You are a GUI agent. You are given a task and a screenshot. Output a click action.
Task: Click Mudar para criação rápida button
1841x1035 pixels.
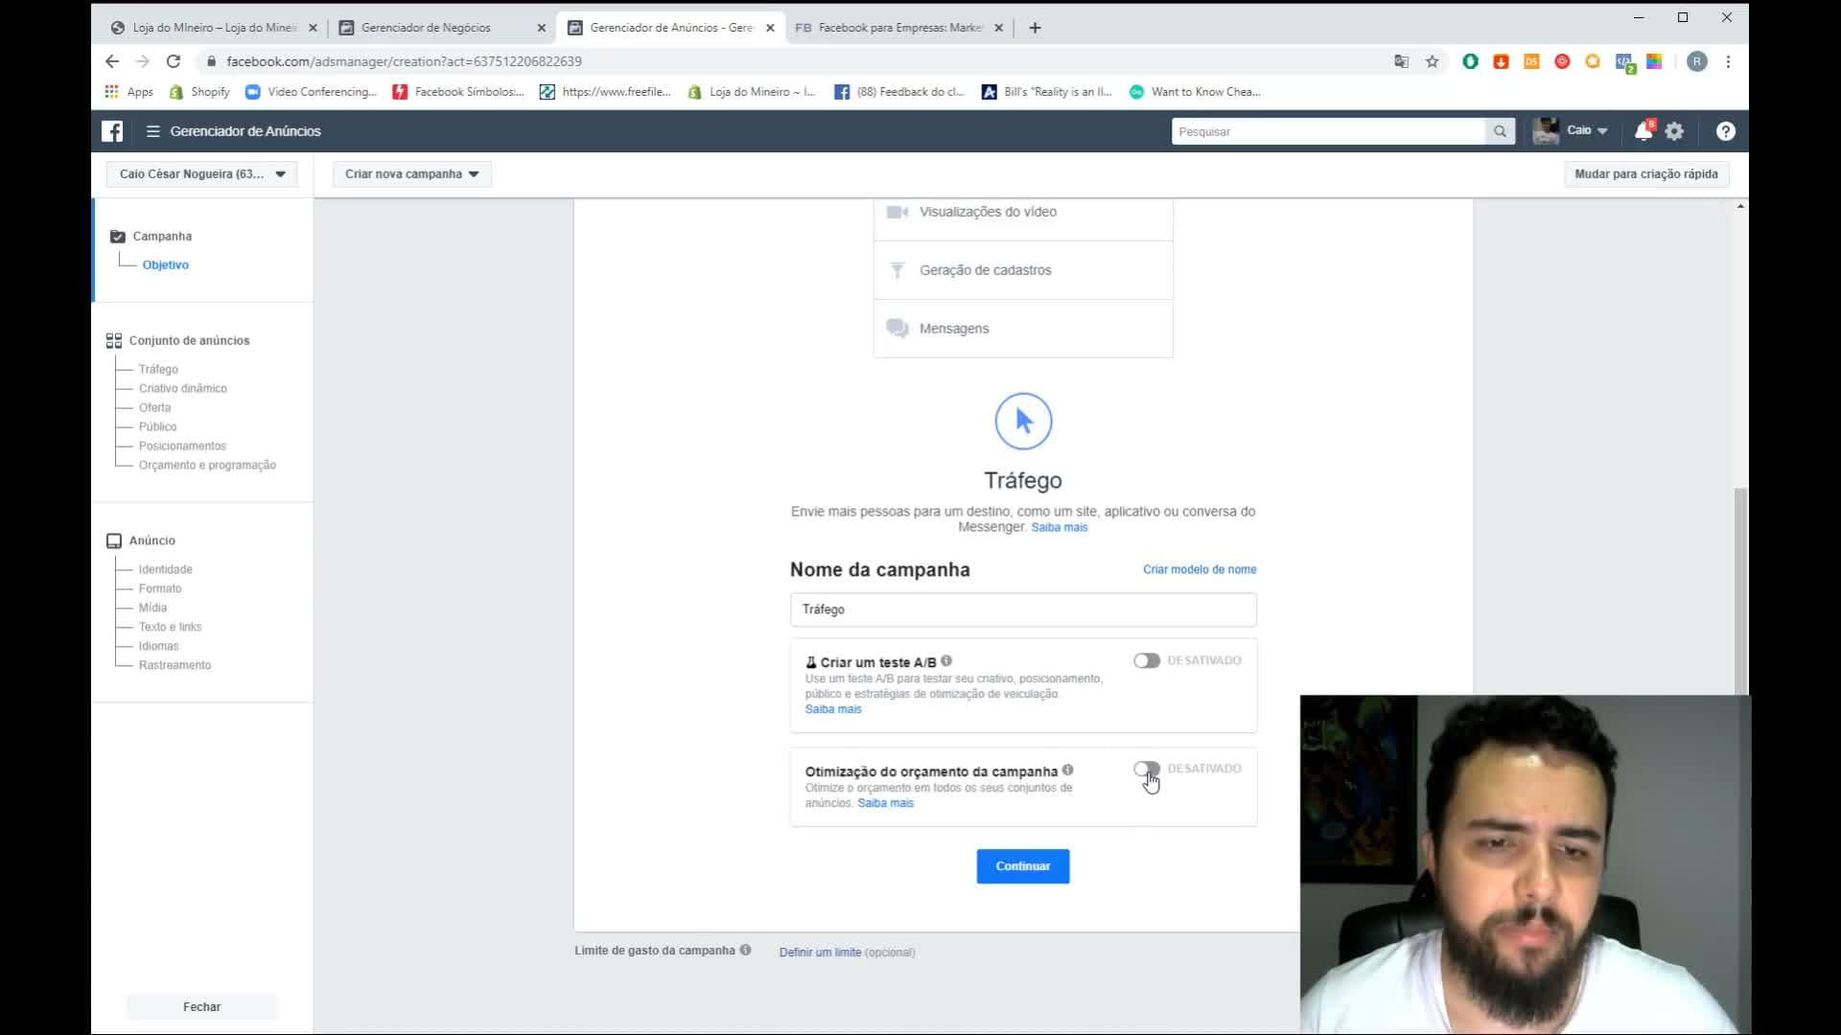[x=1646, y=174]
